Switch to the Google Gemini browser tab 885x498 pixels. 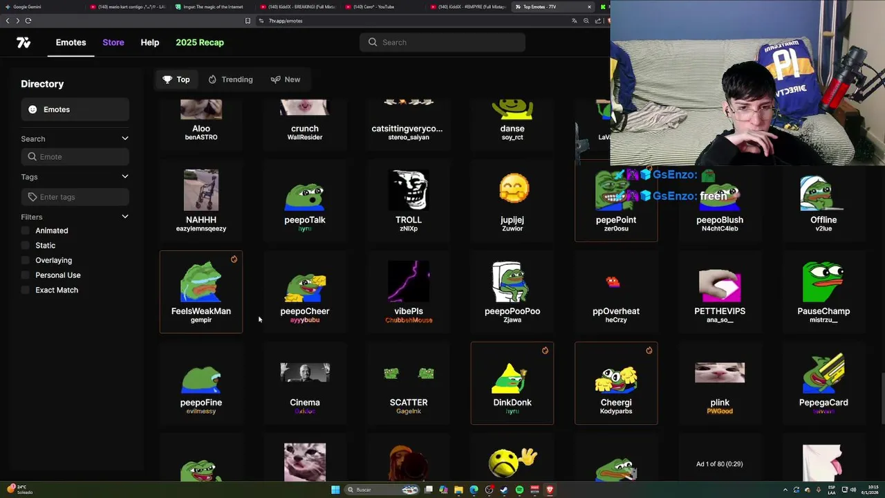[x=41, y=7]
